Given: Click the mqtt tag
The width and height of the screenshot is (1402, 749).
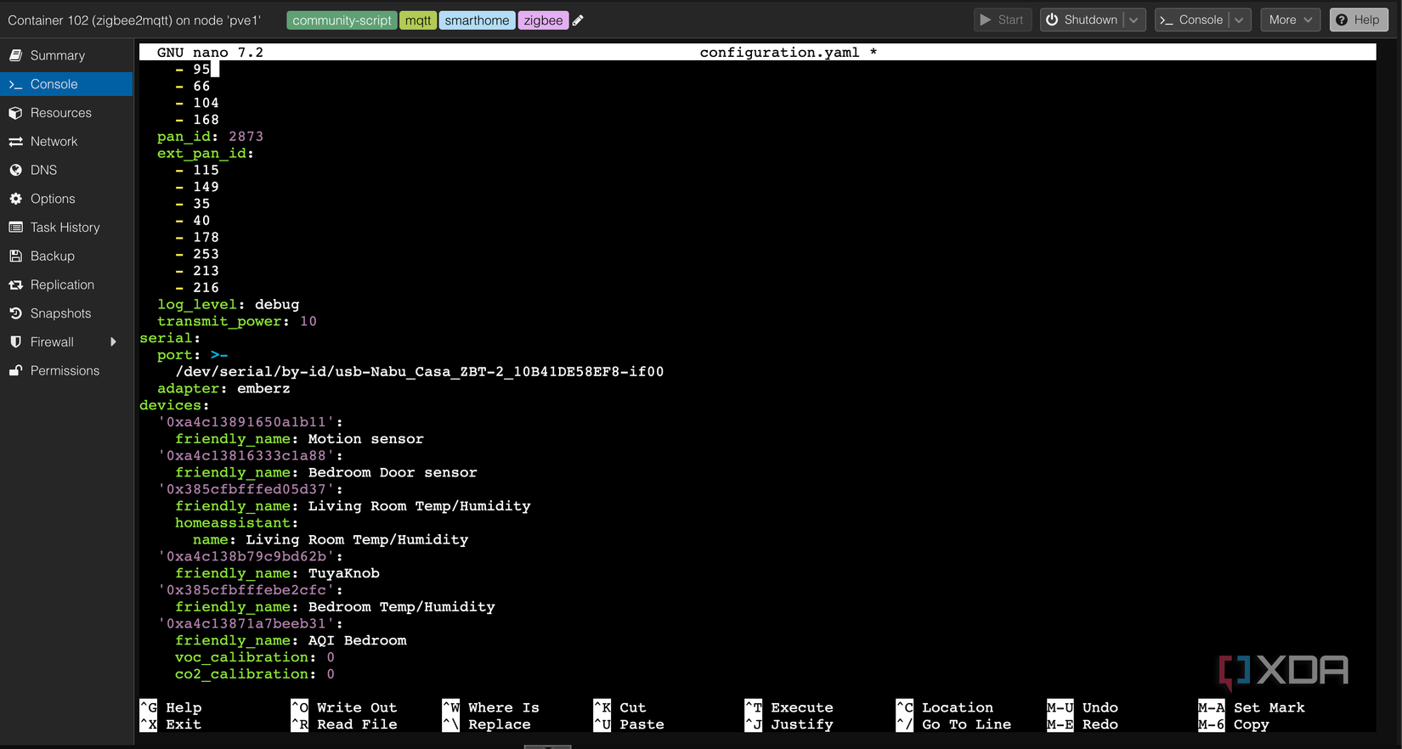Looking at the screenshot, I should pyautogui.click(x=418, y=20).
